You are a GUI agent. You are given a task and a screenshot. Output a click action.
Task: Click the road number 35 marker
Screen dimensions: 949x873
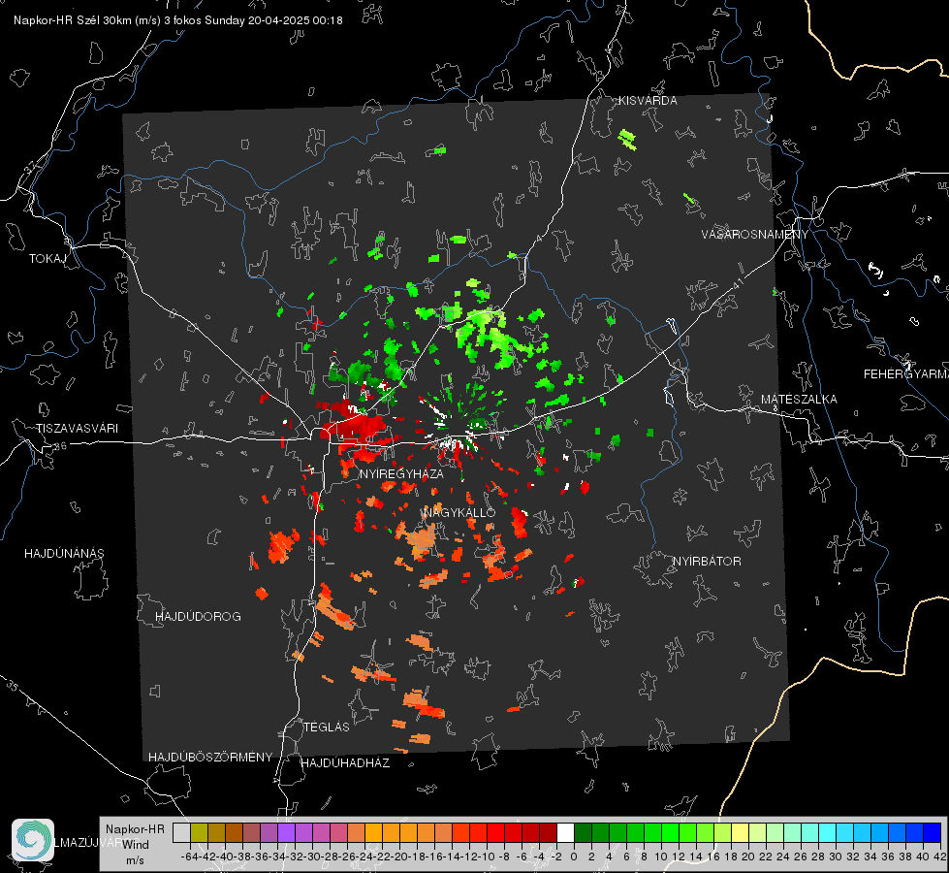12,685
